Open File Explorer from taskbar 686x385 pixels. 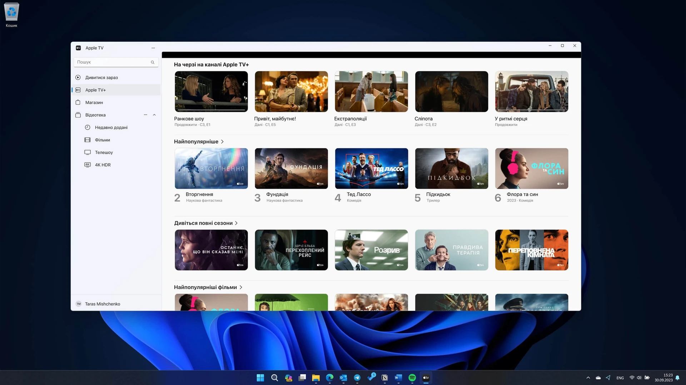316,378
